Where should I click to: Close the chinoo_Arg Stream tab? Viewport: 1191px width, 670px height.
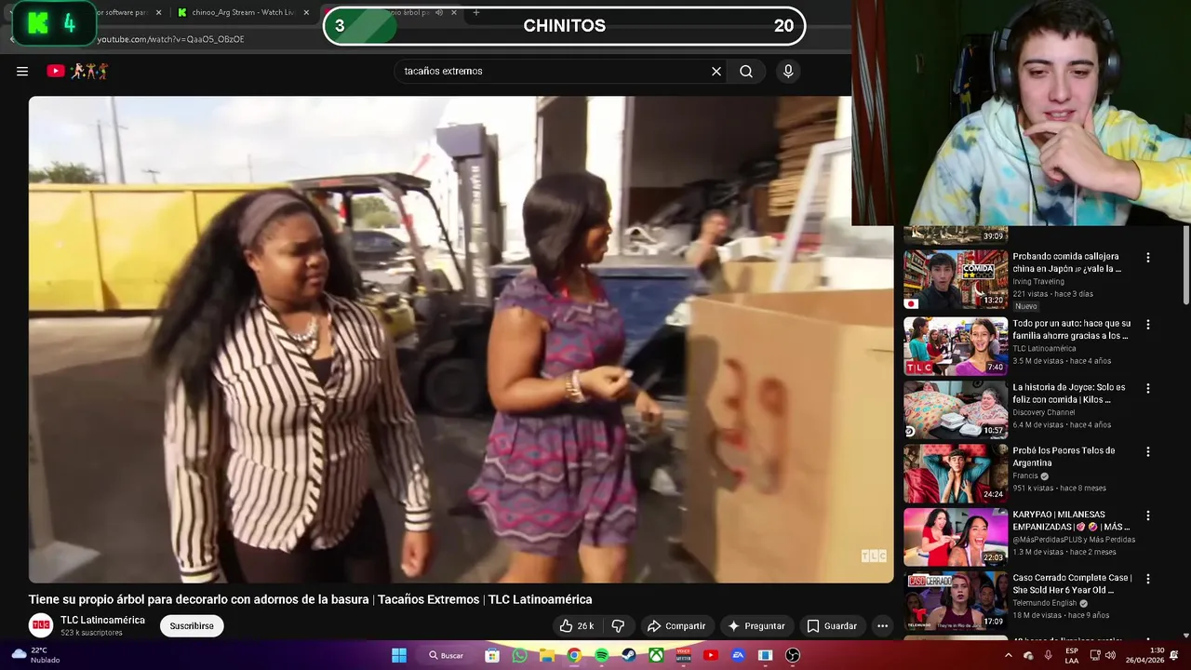point(308,12)
